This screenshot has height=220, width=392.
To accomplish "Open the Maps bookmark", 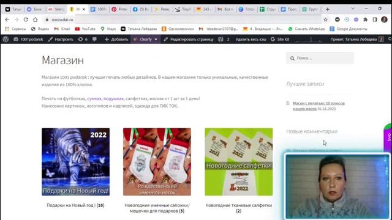I will [x=108, y=29].
